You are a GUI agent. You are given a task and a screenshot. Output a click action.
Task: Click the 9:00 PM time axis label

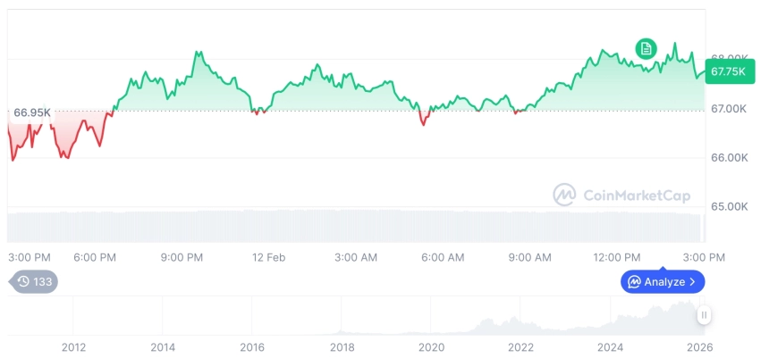182,257
